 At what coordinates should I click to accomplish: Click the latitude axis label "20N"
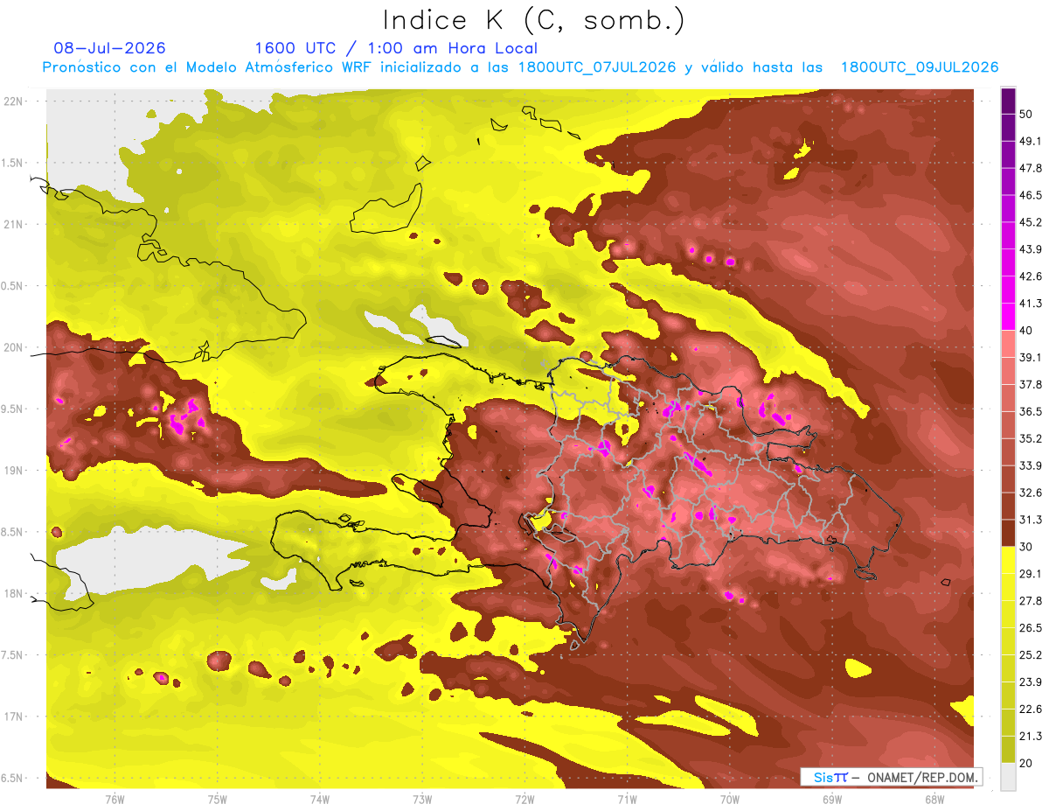14,347
